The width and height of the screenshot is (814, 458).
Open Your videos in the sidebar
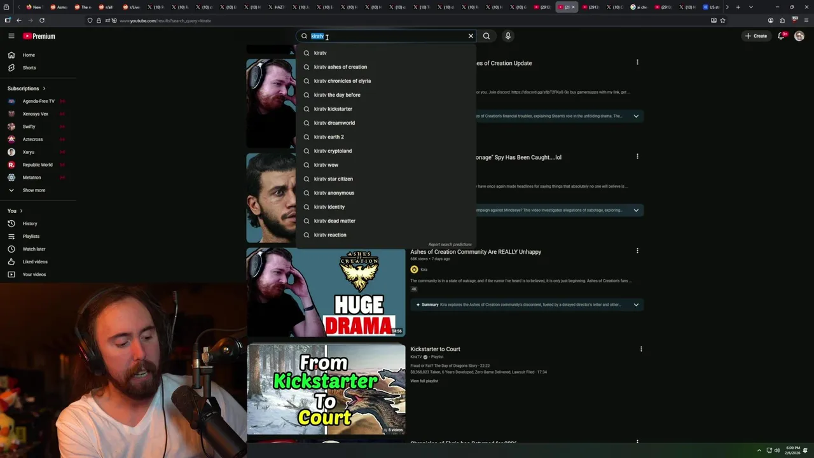38,275
